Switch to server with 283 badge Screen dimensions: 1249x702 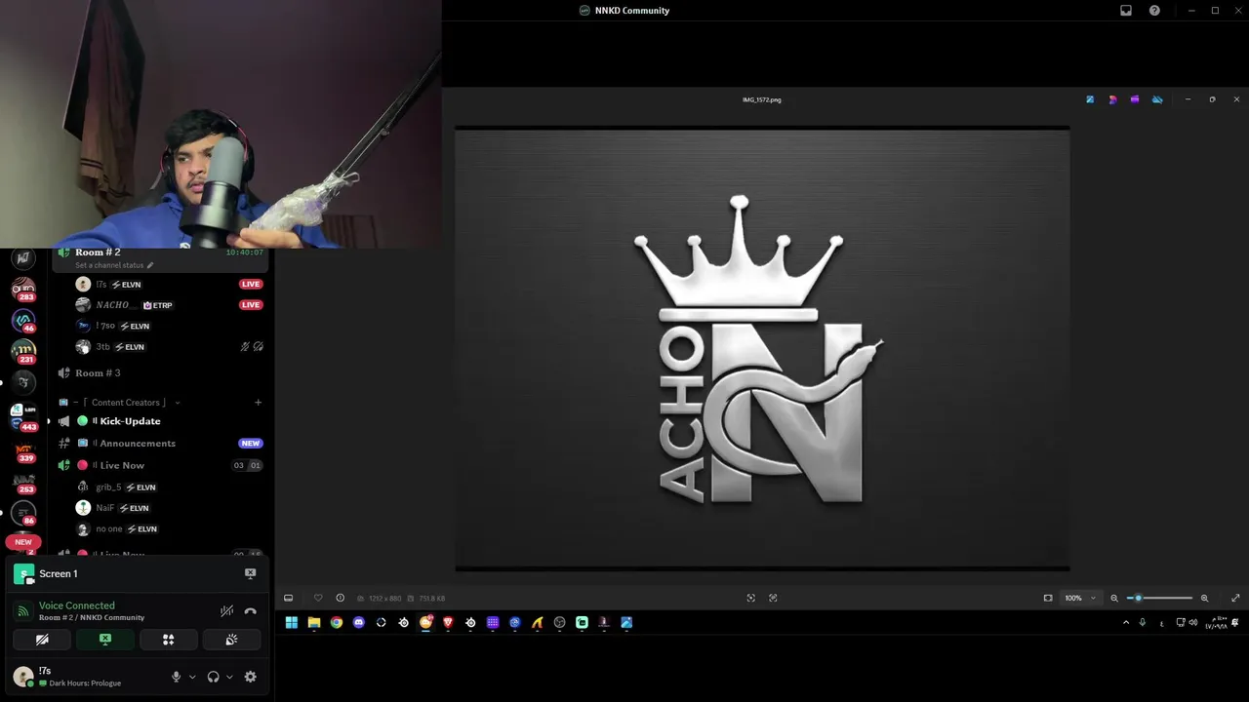click(23, 290)
